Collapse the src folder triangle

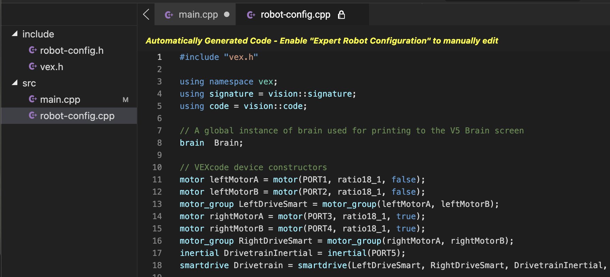15,83
